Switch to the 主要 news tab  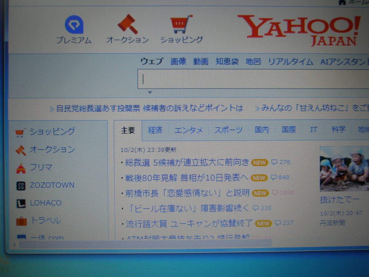[128, 130]
